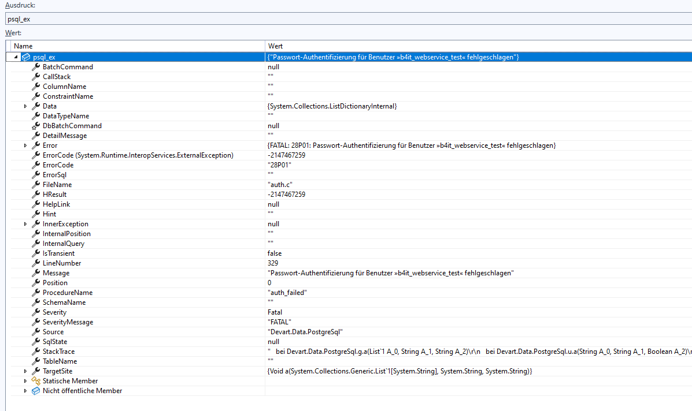This screenshot has width=692, height=411.
Task: Collapse the psql_ex root node
Action: click(16, 57)
